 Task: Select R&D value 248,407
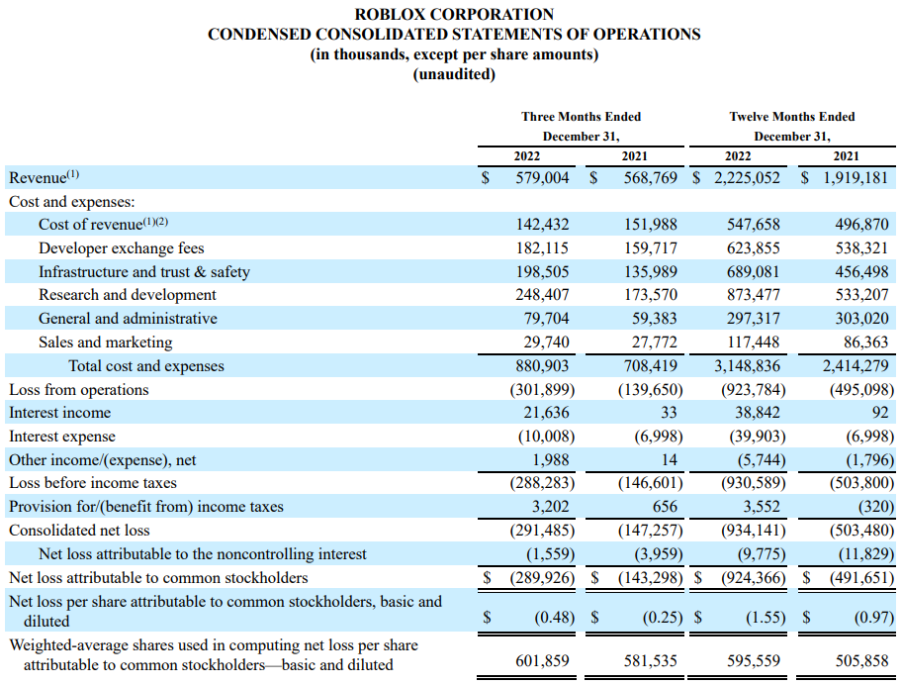[542, 295]
